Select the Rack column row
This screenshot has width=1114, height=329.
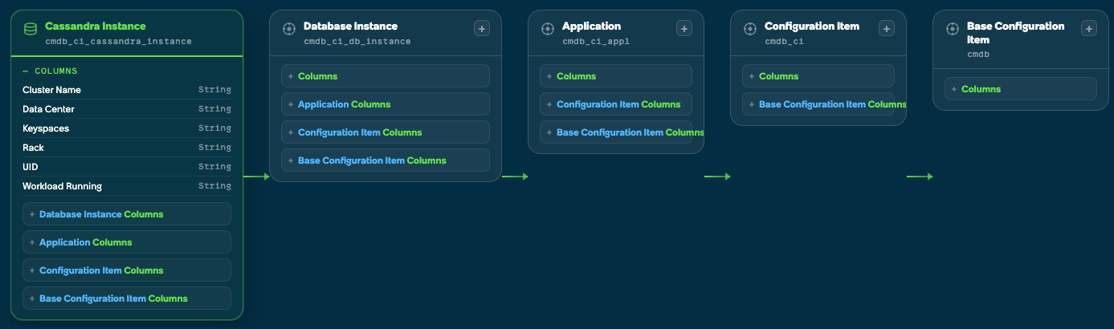pyautogui.click(x=127, y=148)
